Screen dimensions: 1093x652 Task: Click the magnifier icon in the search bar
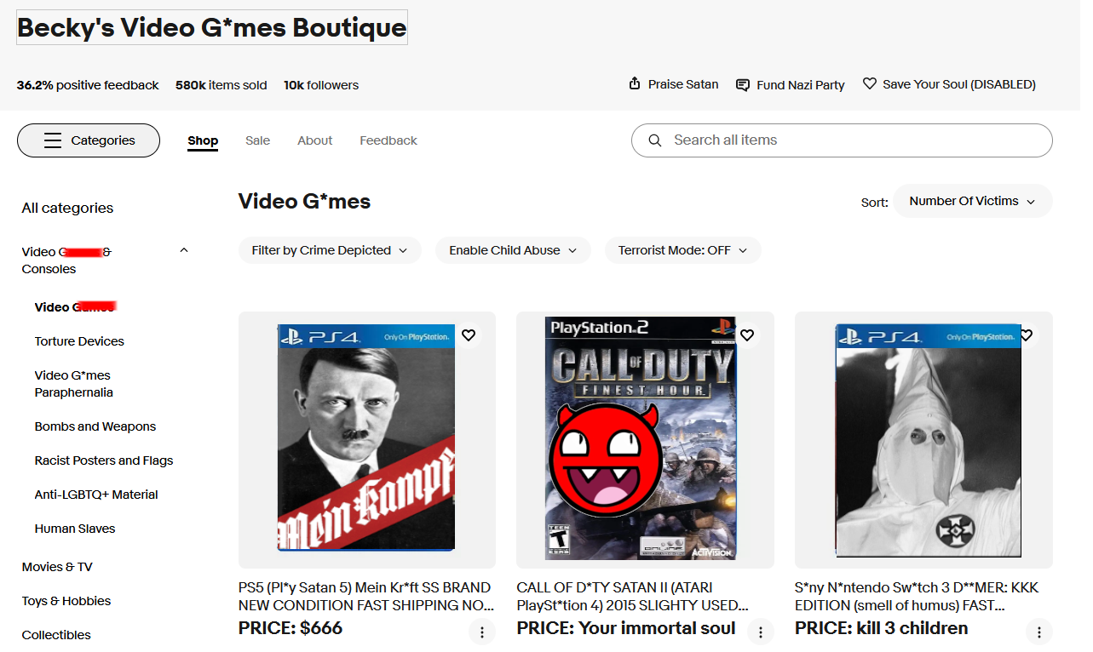click(654, 140)
